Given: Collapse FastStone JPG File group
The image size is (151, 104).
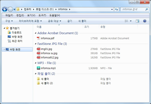Looking at the screenshot, I should coord(35,44).
